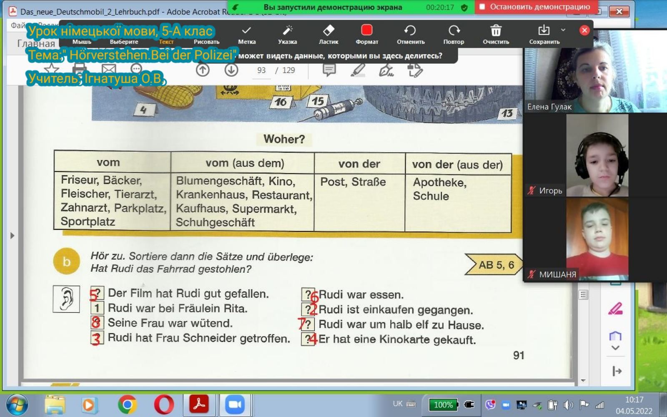Redo annotation with Повтор
The width and height of the screenshot is (667, 417).
(x=454, y=34)
